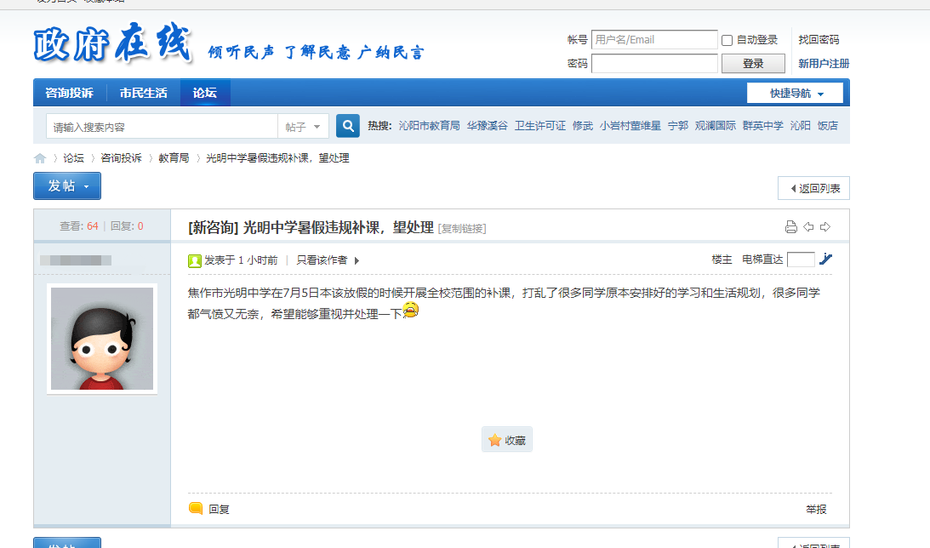Go to previous thread with left arrow

pos(808,227)
